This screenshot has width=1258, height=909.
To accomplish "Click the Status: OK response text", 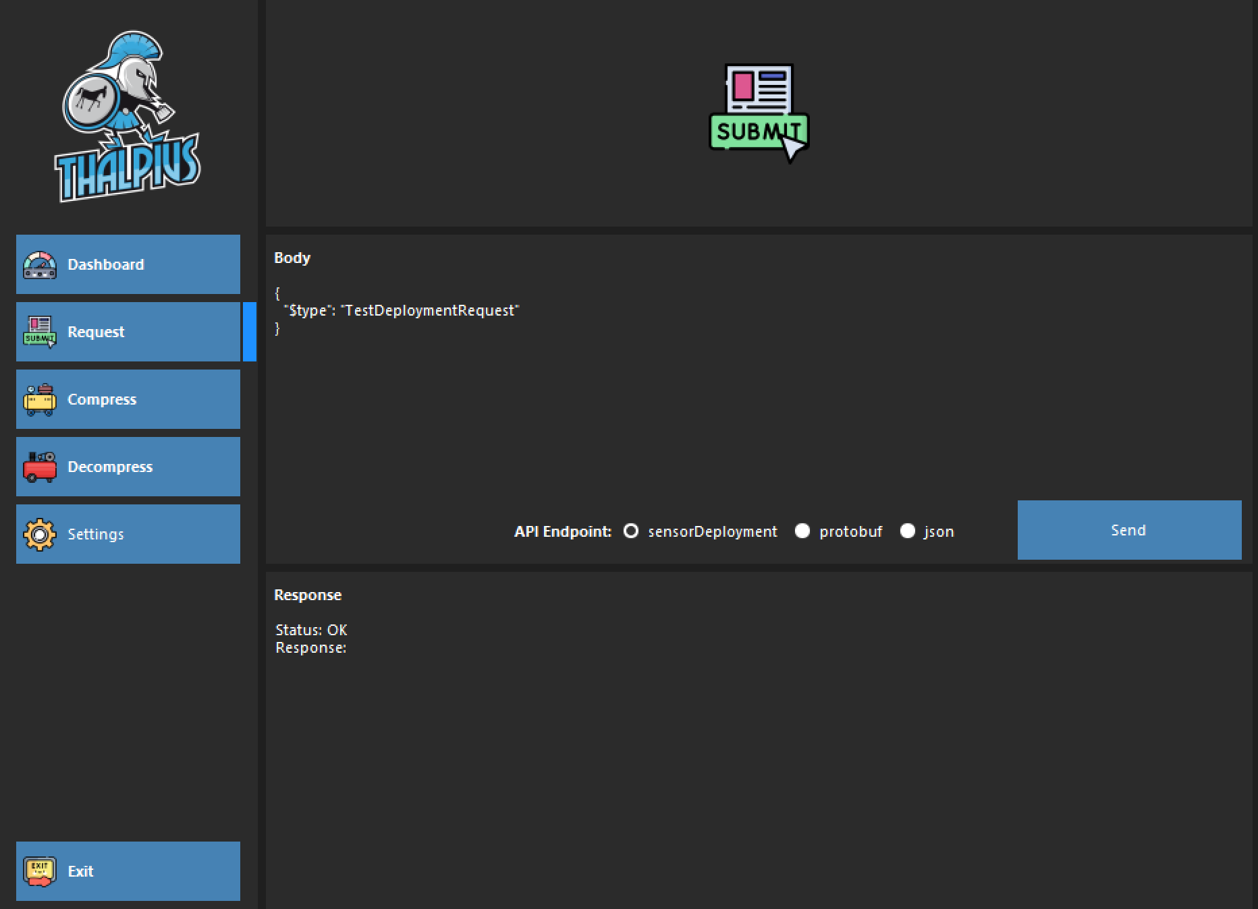I will pos(311,630).
